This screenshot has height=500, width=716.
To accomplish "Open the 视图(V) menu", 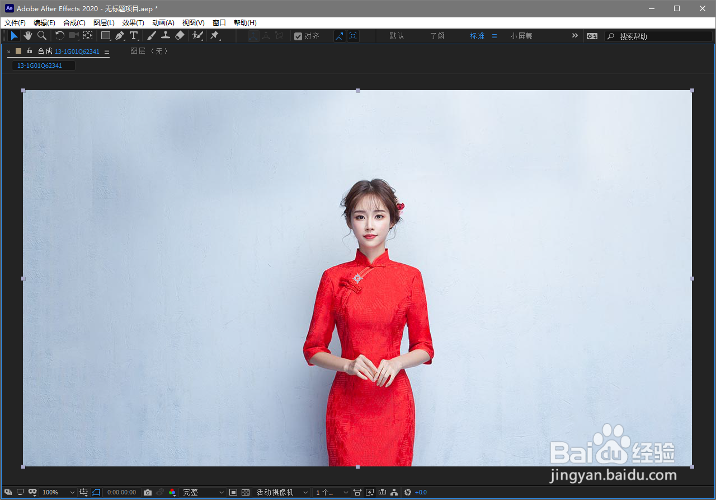I will tap(194, 23).
